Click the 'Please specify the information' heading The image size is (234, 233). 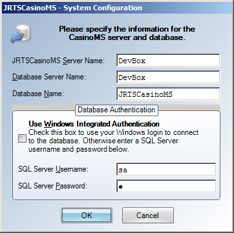[127, 33]
